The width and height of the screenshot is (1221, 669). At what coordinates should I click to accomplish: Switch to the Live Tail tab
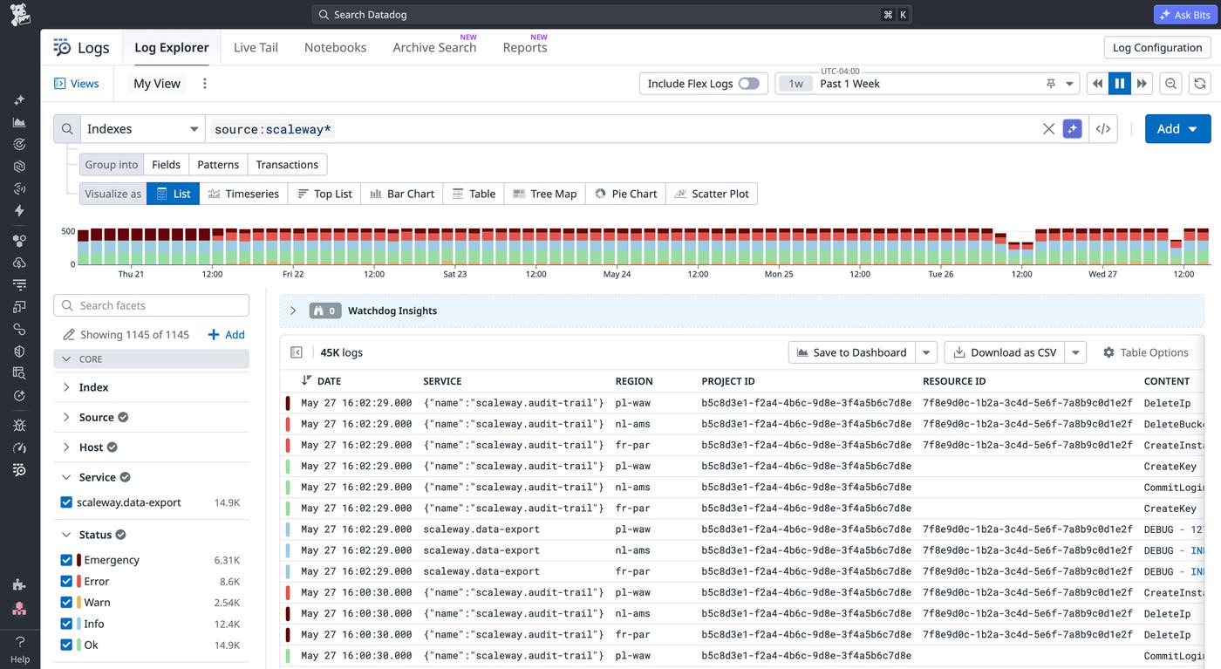pyautogui.click(x=256, y=47)
